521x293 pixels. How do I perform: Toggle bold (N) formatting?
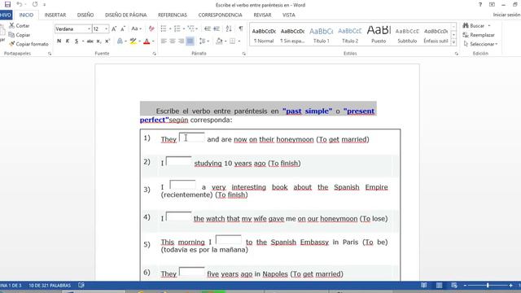(x=59, y=42)
